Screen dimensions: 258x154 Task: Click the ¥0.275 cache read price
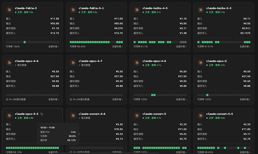[119, 28]
